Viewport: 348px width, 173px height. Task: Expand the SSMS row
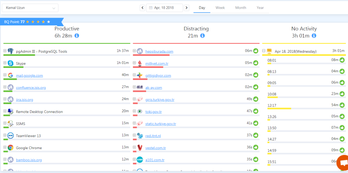click(5, 123)
